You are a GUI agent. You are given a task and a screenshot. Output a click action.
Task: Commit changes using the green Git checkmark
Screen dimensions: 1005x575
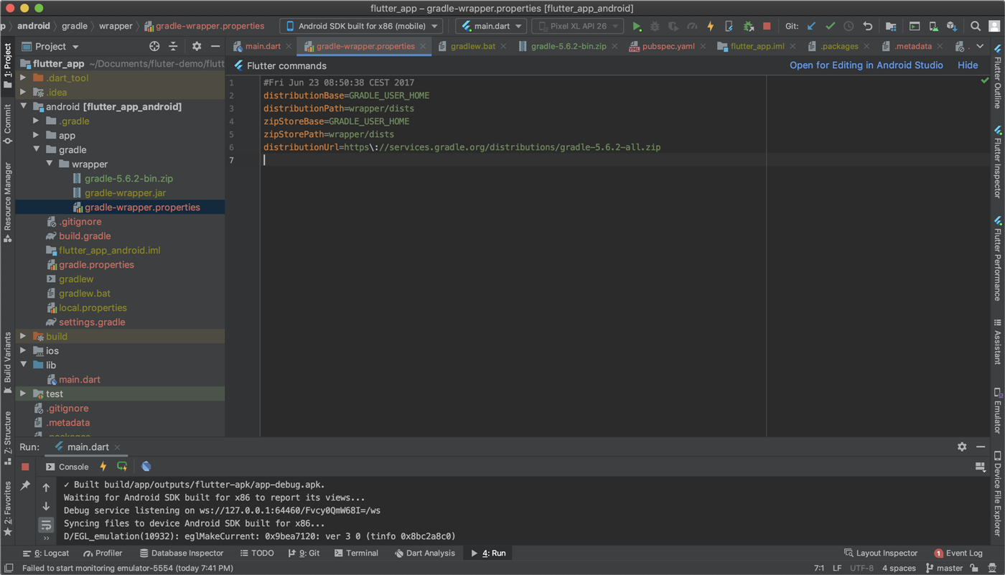coord(831,27)
